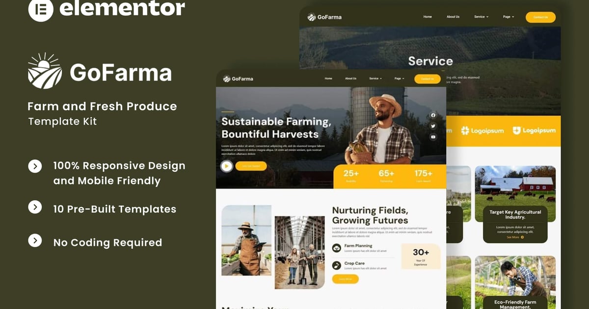
Task: Click the Facebook icon on the hero image
Action: (x=433, y=115)
